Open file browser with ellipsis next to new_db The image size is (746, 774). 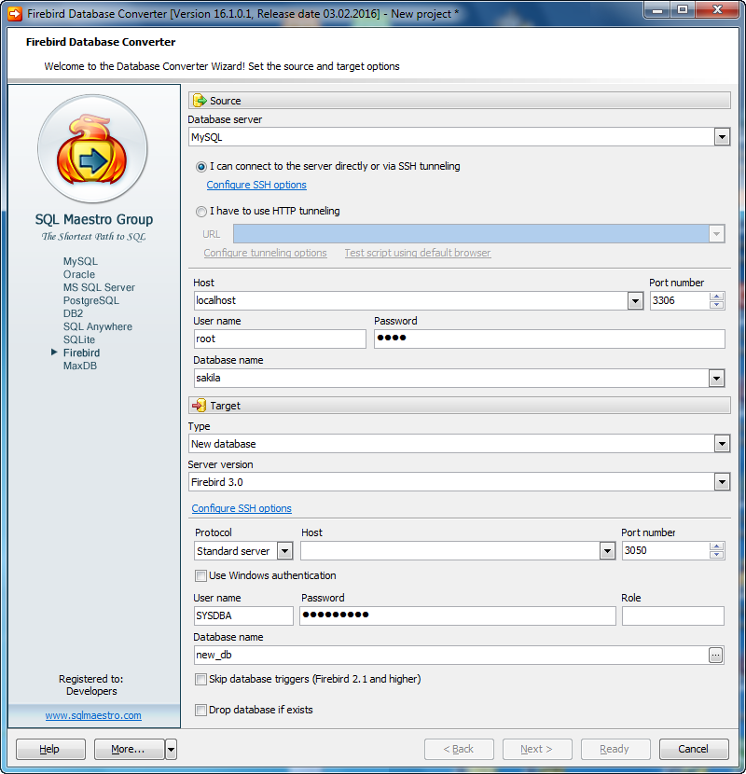tap(715, 656)
